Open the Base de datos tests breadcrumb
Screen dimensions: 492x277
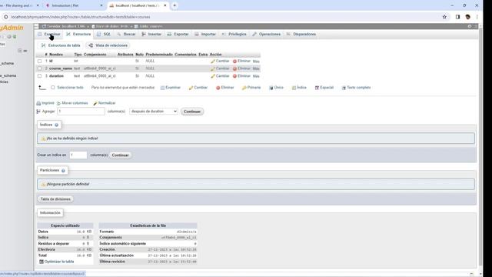click(x=112, y=26)
